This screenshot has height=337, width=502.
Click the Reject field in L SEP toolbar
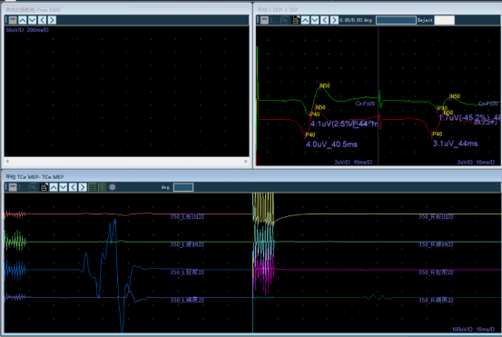445,20
